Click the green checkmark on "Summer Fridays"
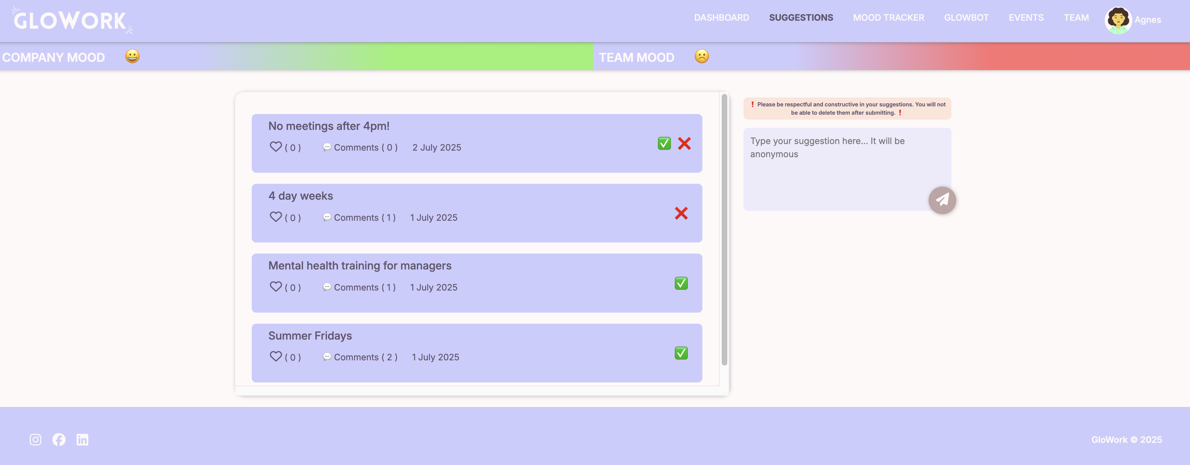1190x465 pixels. pos(681,353)
